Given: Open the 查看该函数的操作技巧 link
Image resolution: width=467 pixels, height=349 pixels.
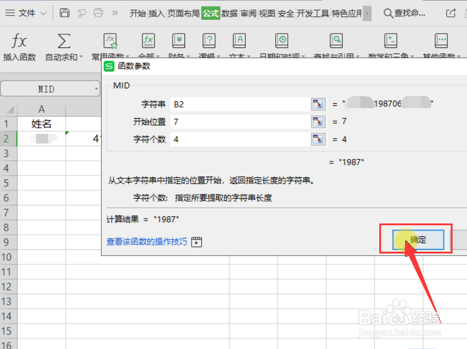Looking at the screenshot, I should [x=147, y=241].
